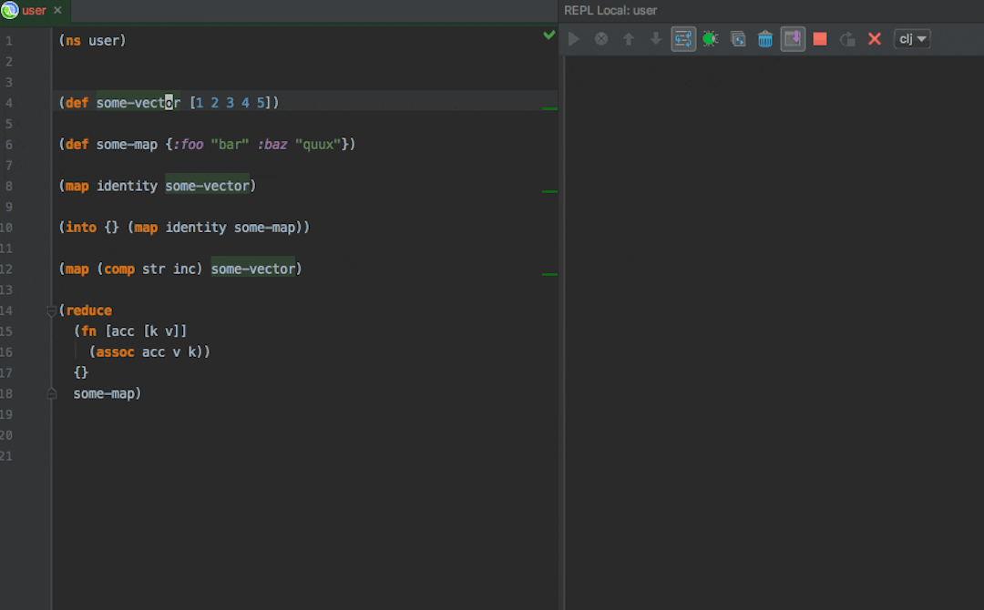This screenshot has height=610, width=984.
Task: Click the trash icon to clear REPL output
Action: click(x=764, y=38)
